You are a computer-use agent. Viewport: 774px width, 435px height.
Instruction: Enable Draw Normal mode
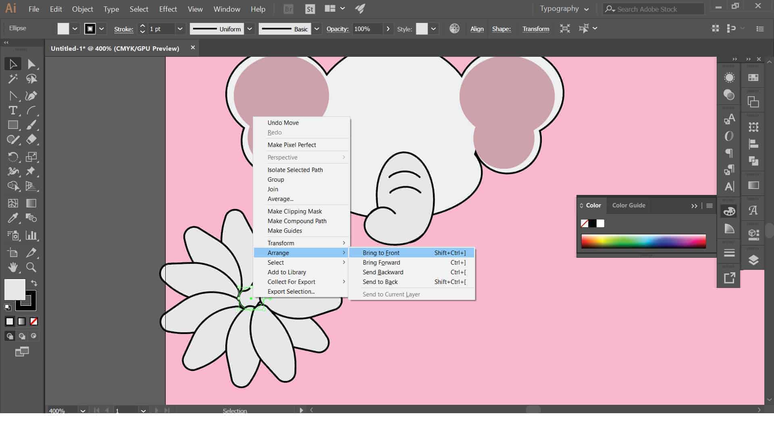[x=10, y=336]
